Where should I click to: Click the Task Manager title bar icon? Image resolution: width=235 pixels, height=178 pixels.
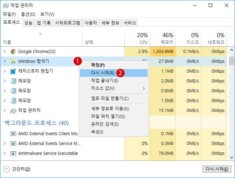click(6, 6)
